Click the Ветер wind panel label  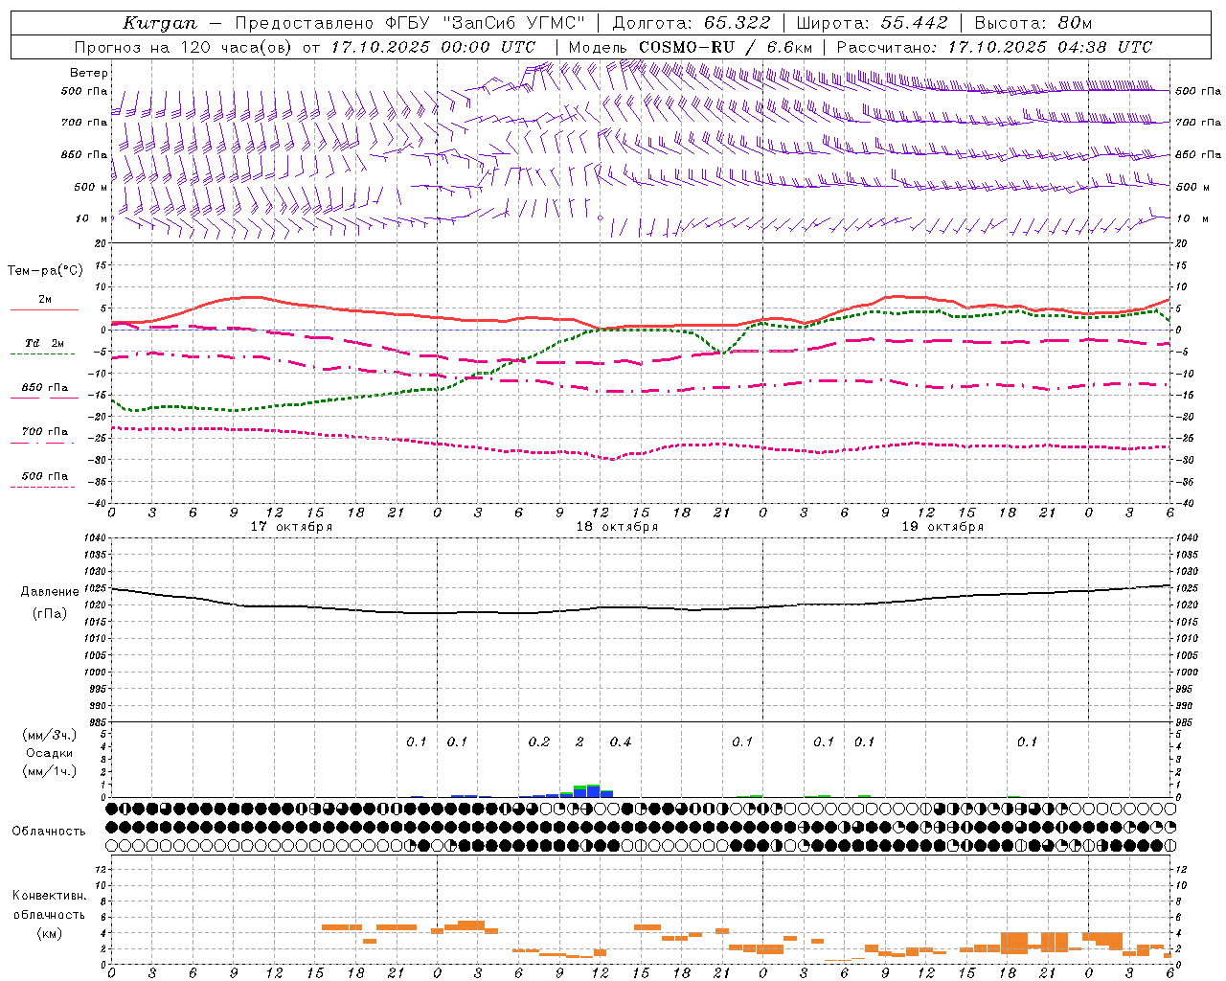click(x=89, y=73)
